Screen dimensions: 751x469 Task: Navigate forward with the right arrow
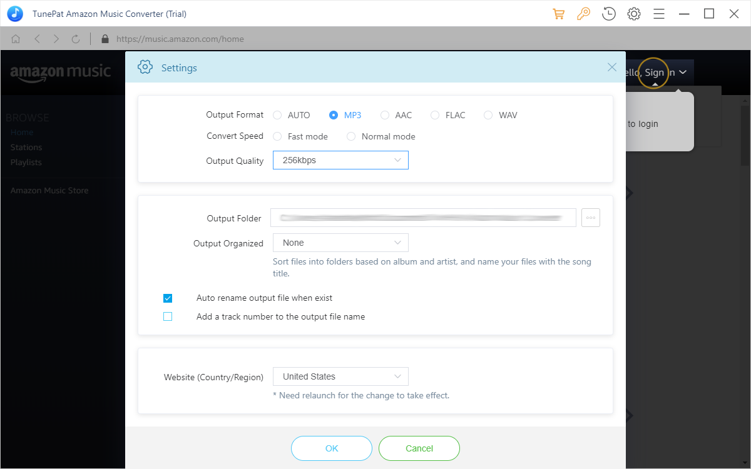56,39
